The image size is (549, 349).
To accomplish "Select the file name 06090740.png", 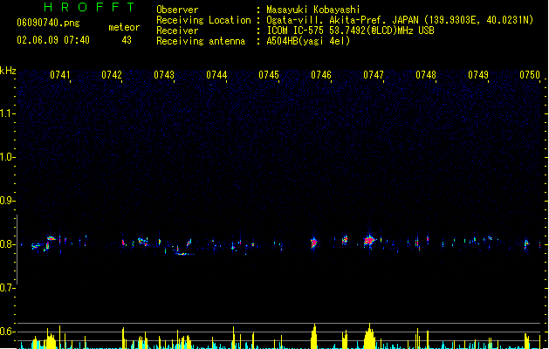I will pos(48,23).
